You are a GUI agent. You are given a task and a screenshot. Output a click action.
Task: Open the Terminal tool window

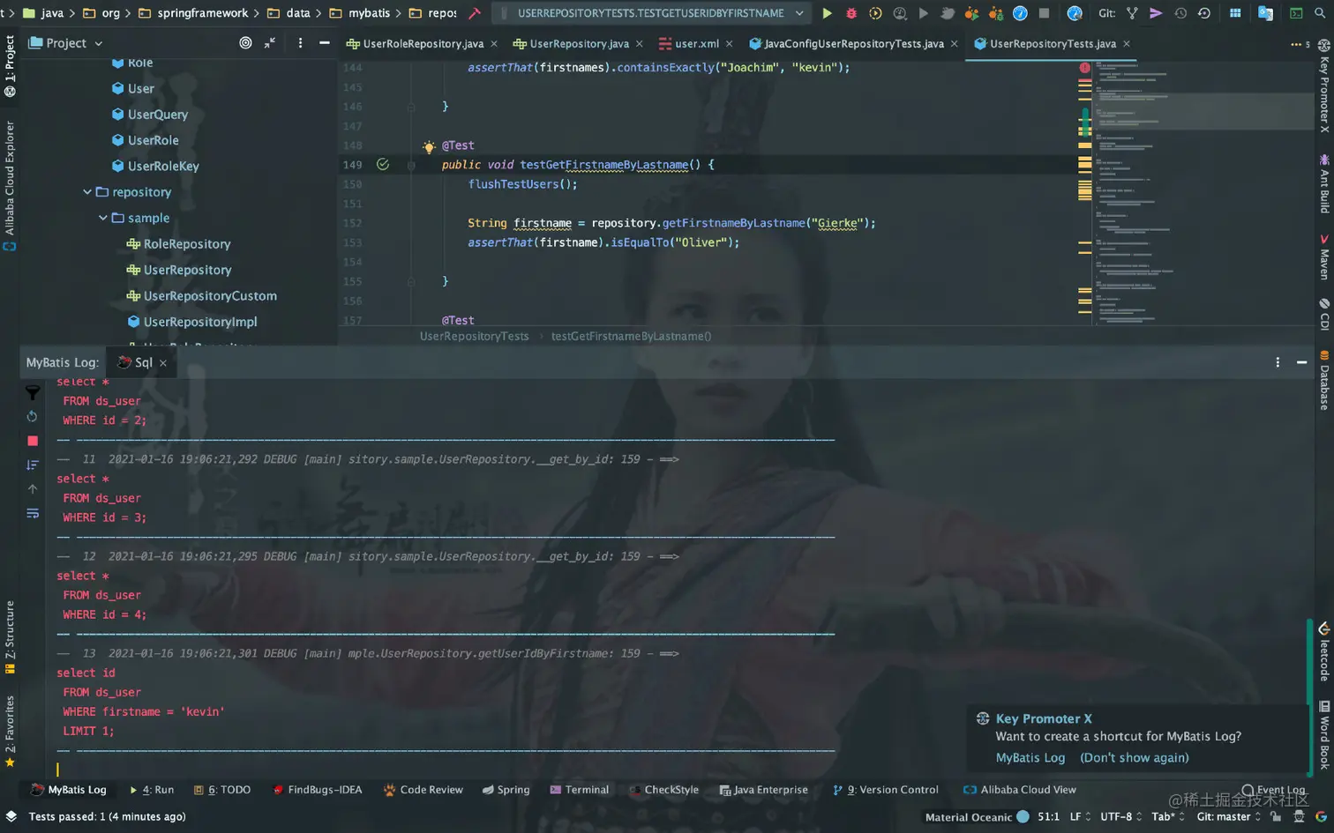579,790
